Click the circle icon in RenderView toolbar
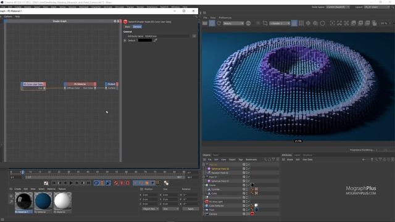Screen dimensions: 395x222 tap(322, 23)
